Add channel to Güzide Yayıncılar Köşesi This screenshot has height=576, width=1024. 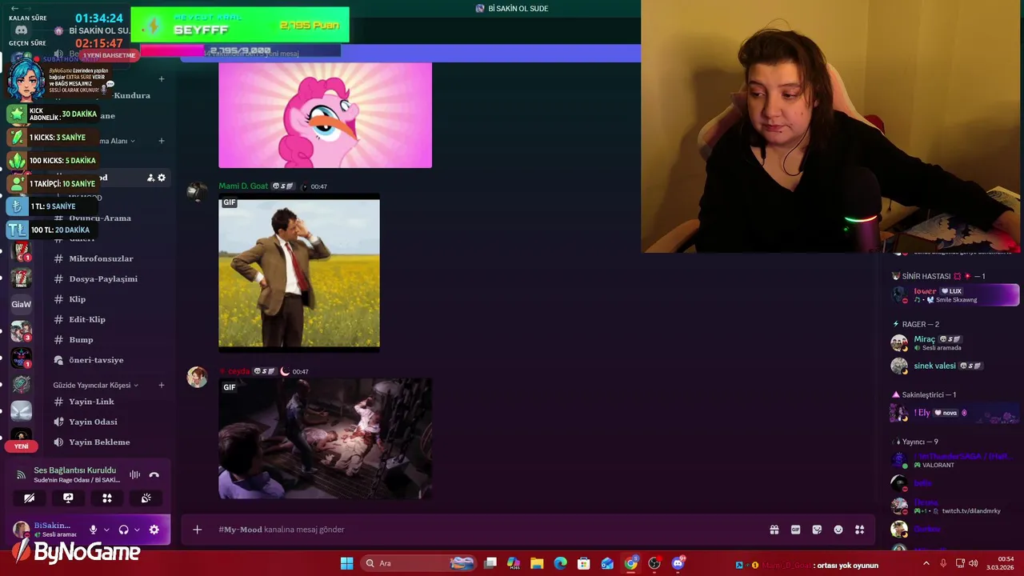point(161,385)
